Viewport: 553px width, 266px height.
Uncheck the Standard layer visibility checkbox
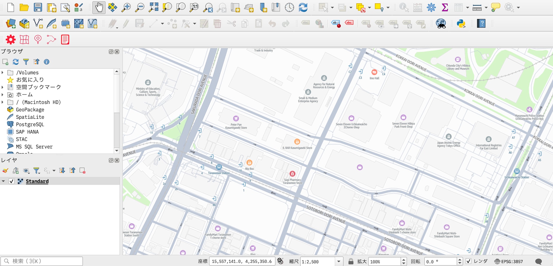pos(12,181)
